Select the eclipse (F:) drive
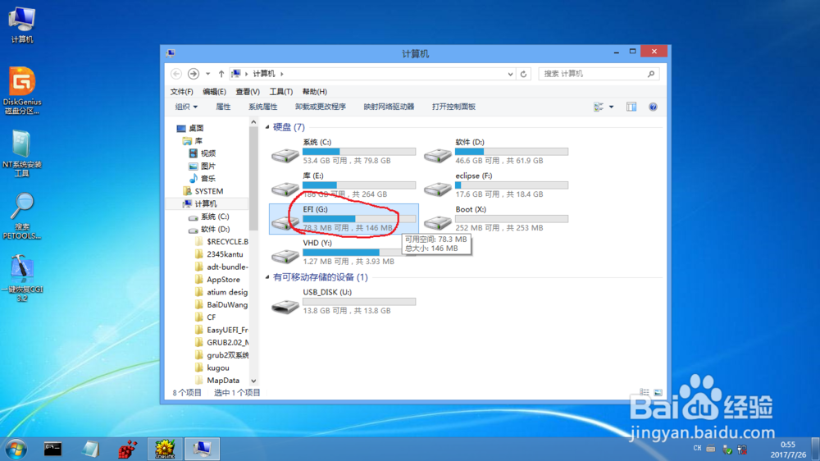The image size is (820, 461). (x=496, y=185)
